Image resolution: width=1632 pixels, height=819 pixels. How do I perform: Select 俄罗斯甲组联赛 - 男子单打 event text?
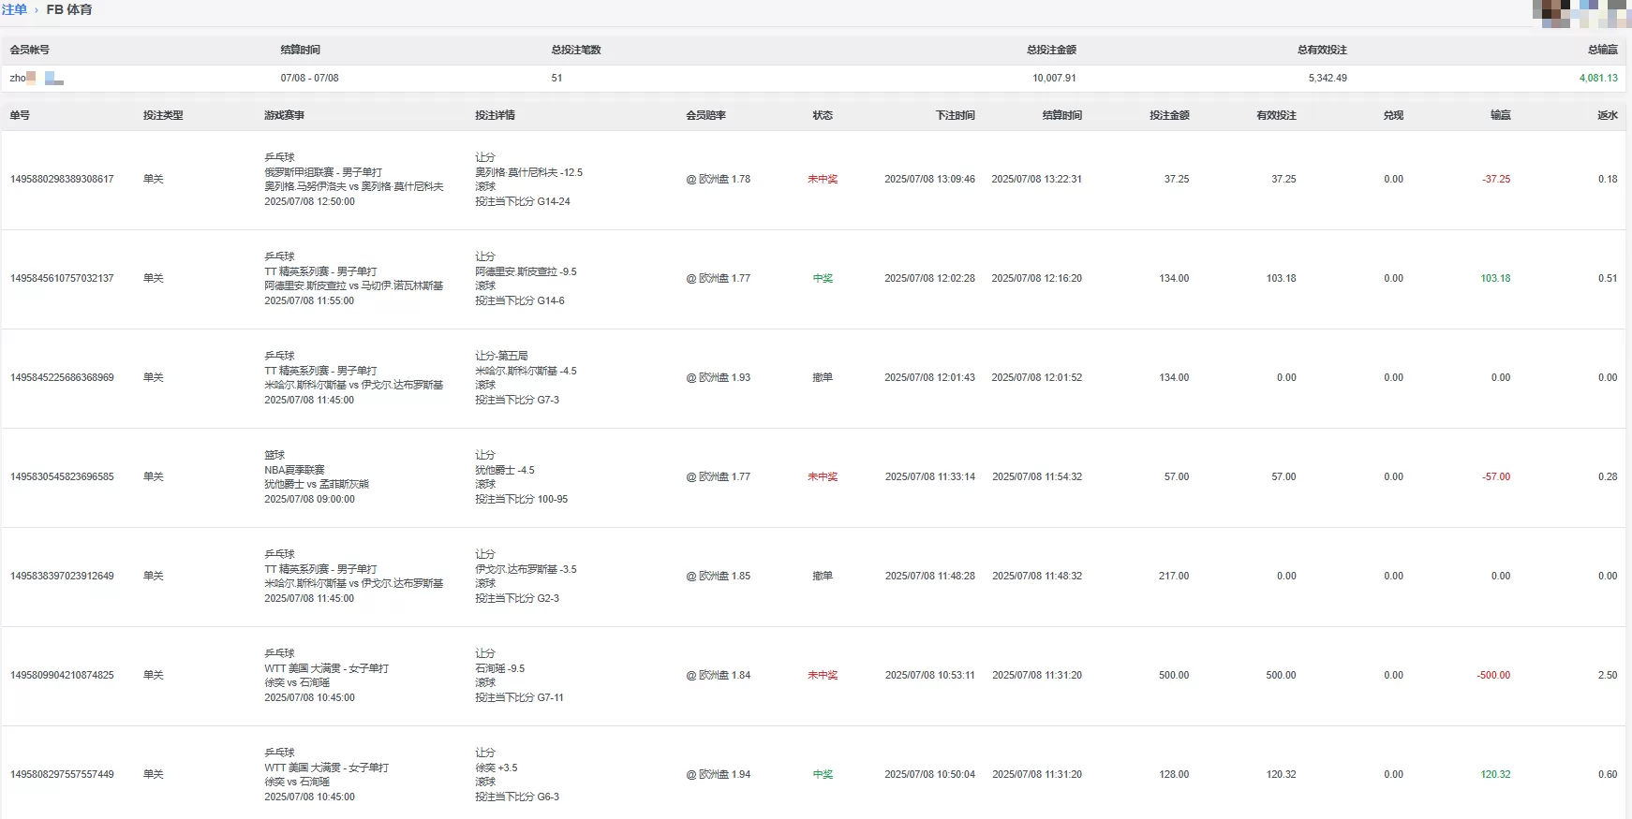click(x=323, y=172)
